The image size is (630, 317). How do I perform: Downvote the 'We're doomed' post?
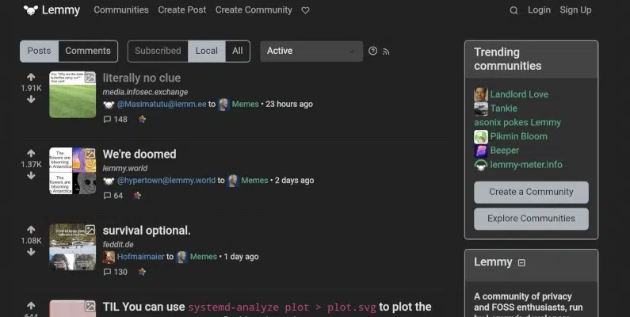pos(31,176)
